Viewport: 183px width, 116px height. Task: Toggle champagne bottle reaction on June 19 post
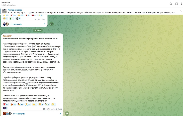[47, 104]
